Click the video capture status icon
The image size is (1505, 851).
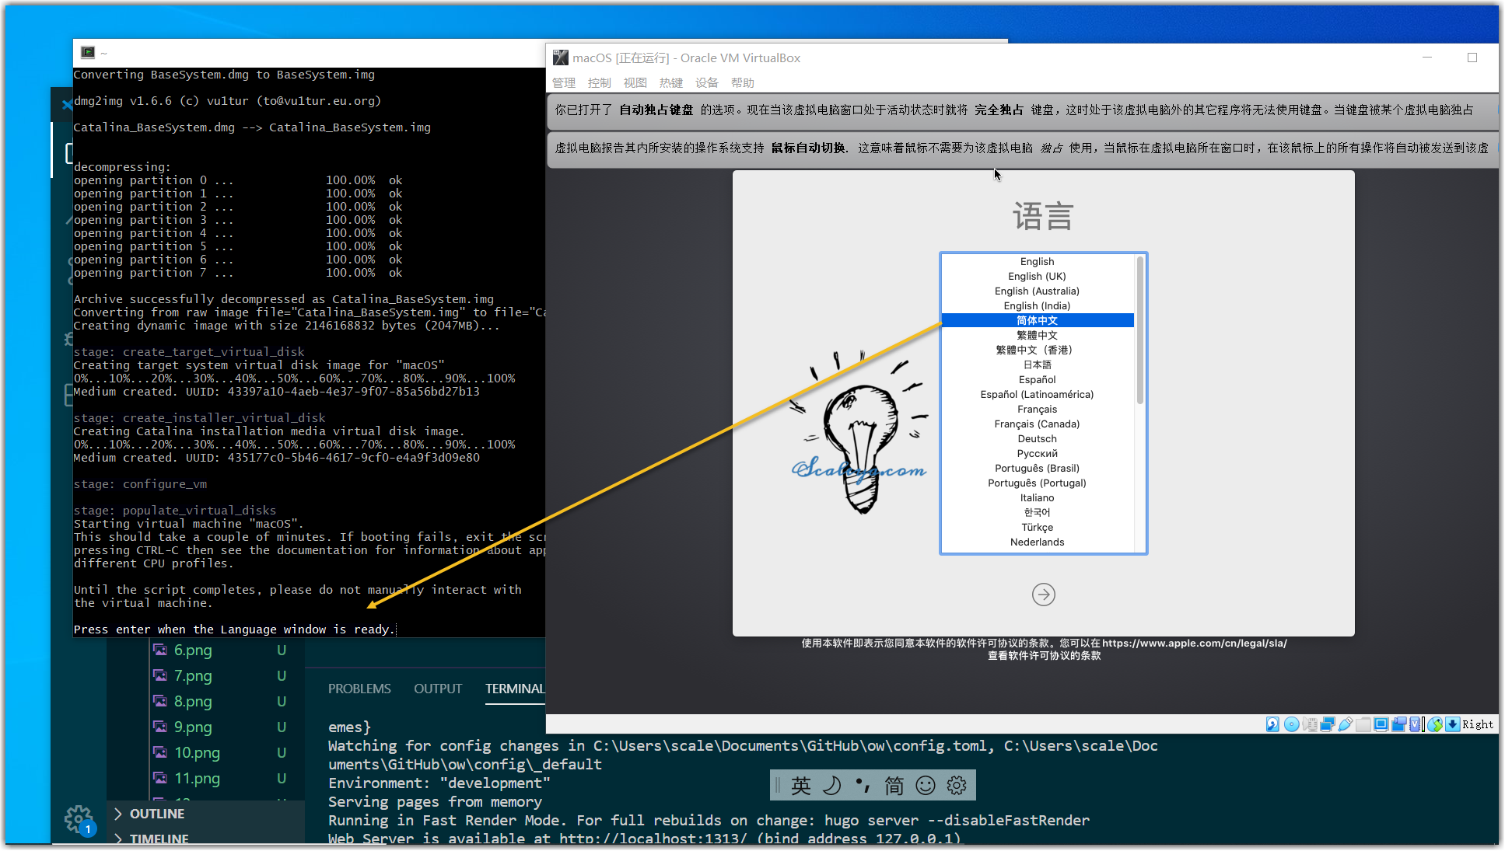(x=1398, y=724)
